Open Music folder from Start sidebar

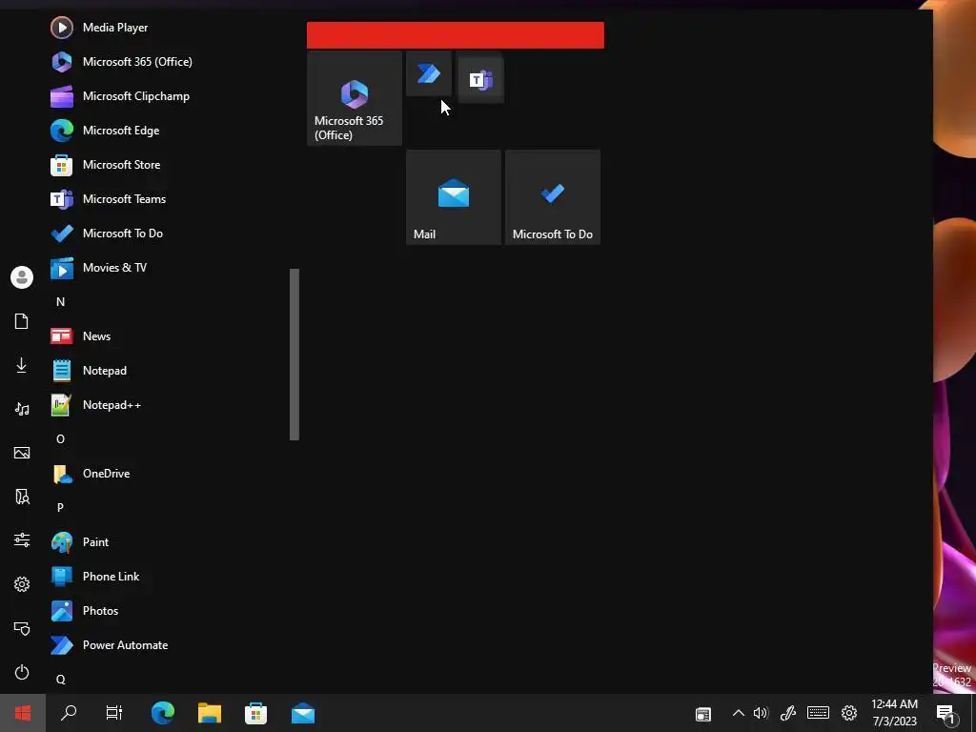[22, 409]
